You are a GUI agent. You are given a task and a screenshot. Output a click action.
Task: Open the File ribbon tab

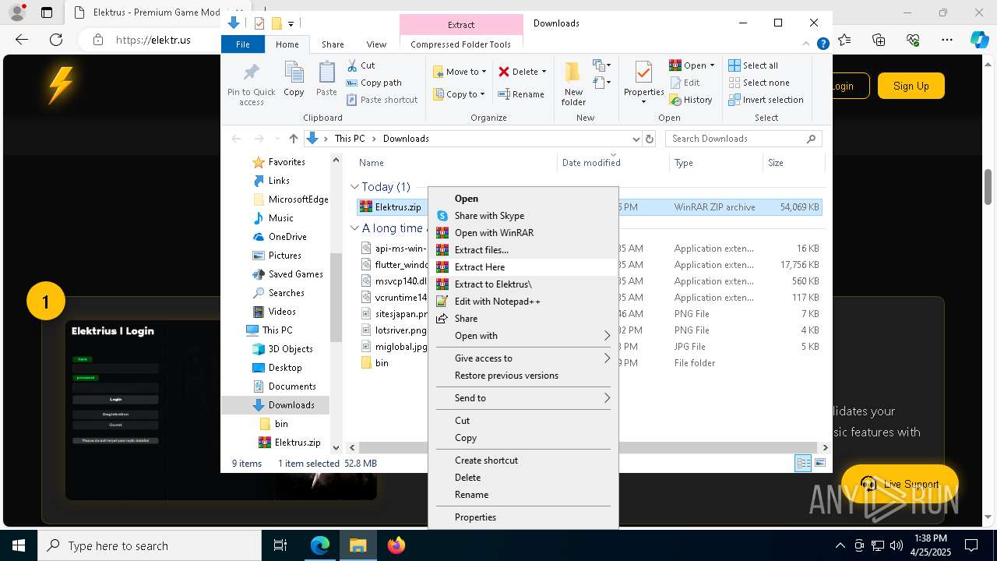[243, 44]
